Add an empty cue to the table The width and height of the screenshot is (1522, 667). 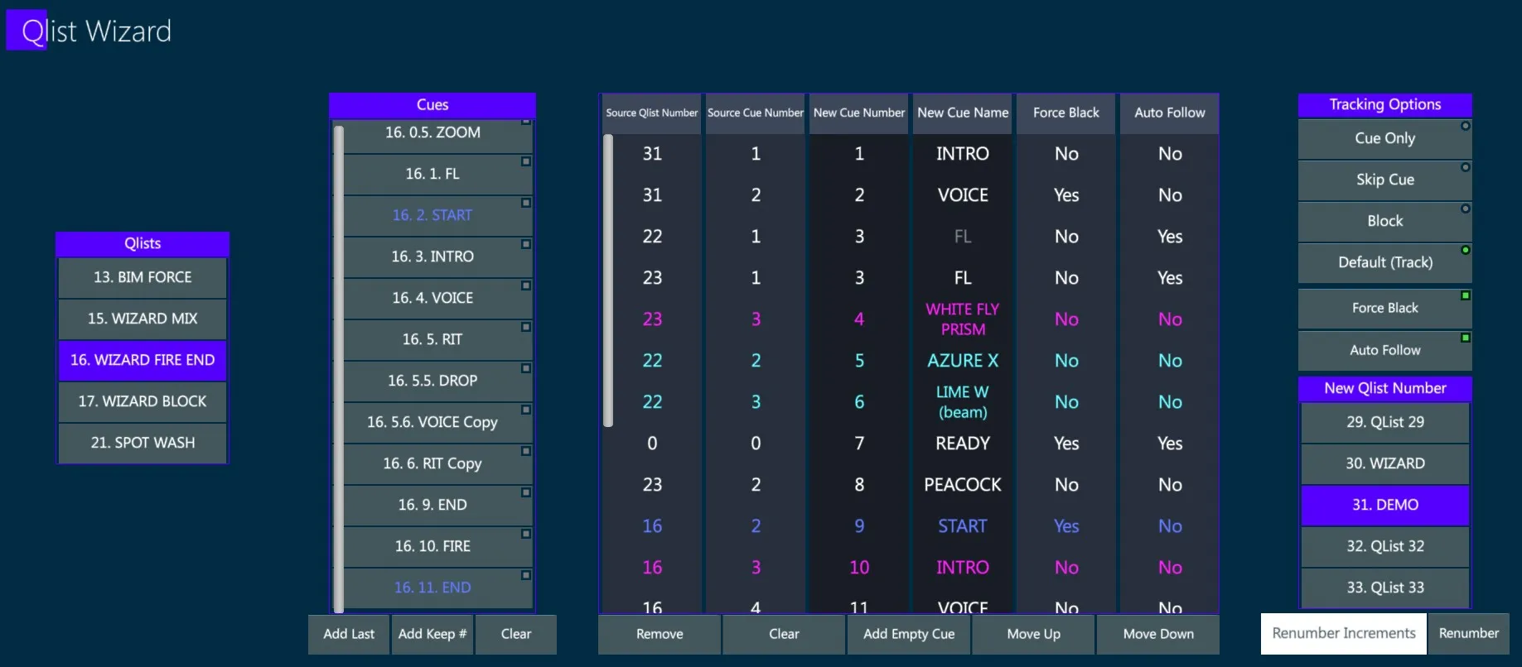909,635
